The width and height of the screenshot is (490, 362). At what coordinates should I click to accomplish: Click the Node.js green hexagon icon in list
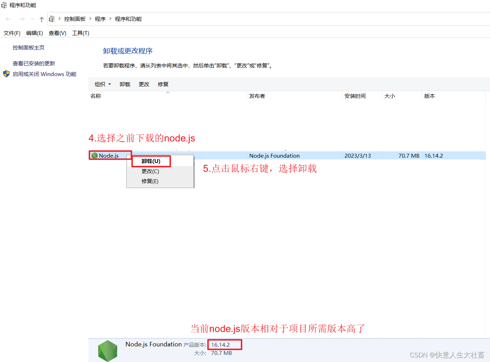(x=94, y=156)
